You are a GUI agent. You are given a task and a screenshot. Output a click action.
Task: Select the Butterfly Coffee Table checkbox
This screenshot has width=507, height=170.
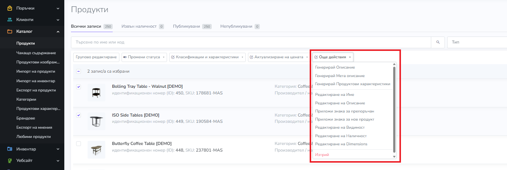coord(78,143)
